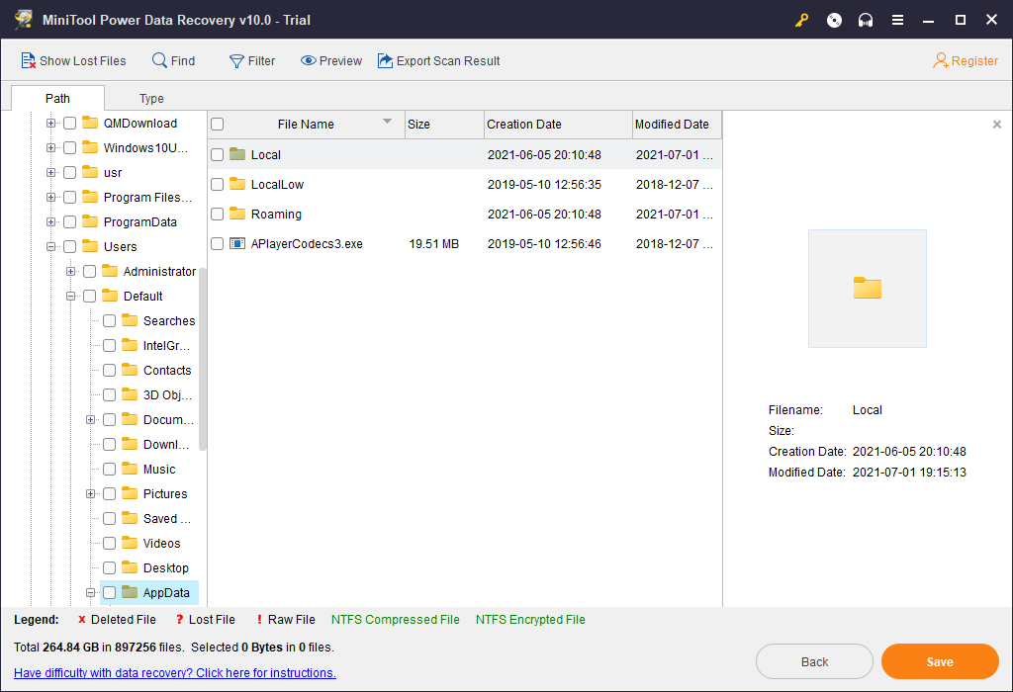Click the Preview eye icon
The width and height of the screenshot is (1013, 692).
[309, 60]
